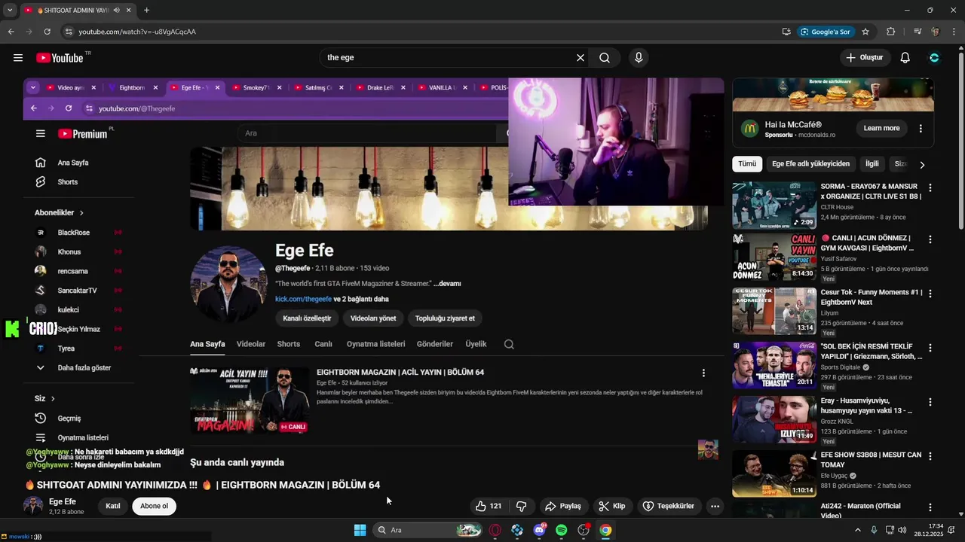Click Oluştur create button
965x542 pixels.
[x=865, y=58]
